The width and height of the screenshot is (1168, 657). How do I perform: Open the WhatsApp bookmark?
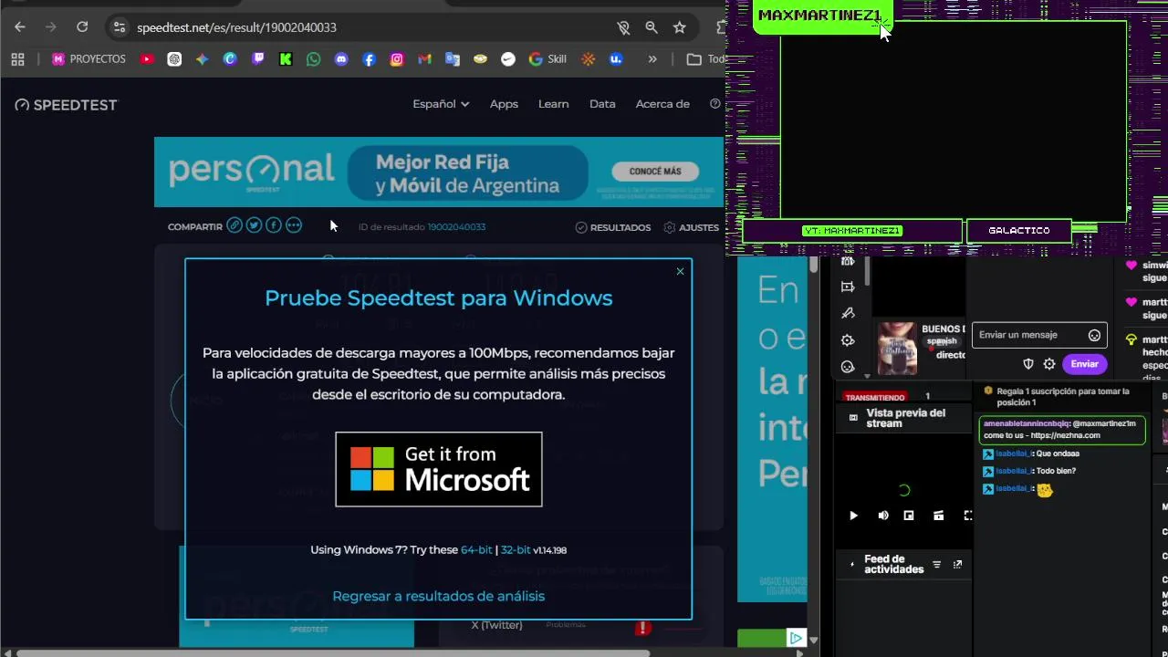coord(314,59)
